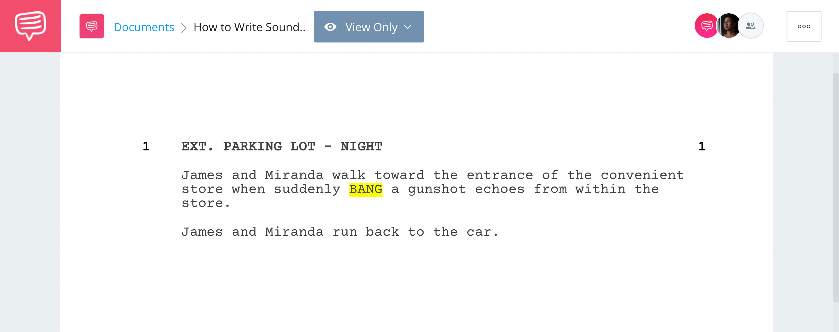Viewport: 839px width, 332px height.
Task: Click the How to Write Sound breadcrumb
Action: pyautogui.click(x=249, y=26)
